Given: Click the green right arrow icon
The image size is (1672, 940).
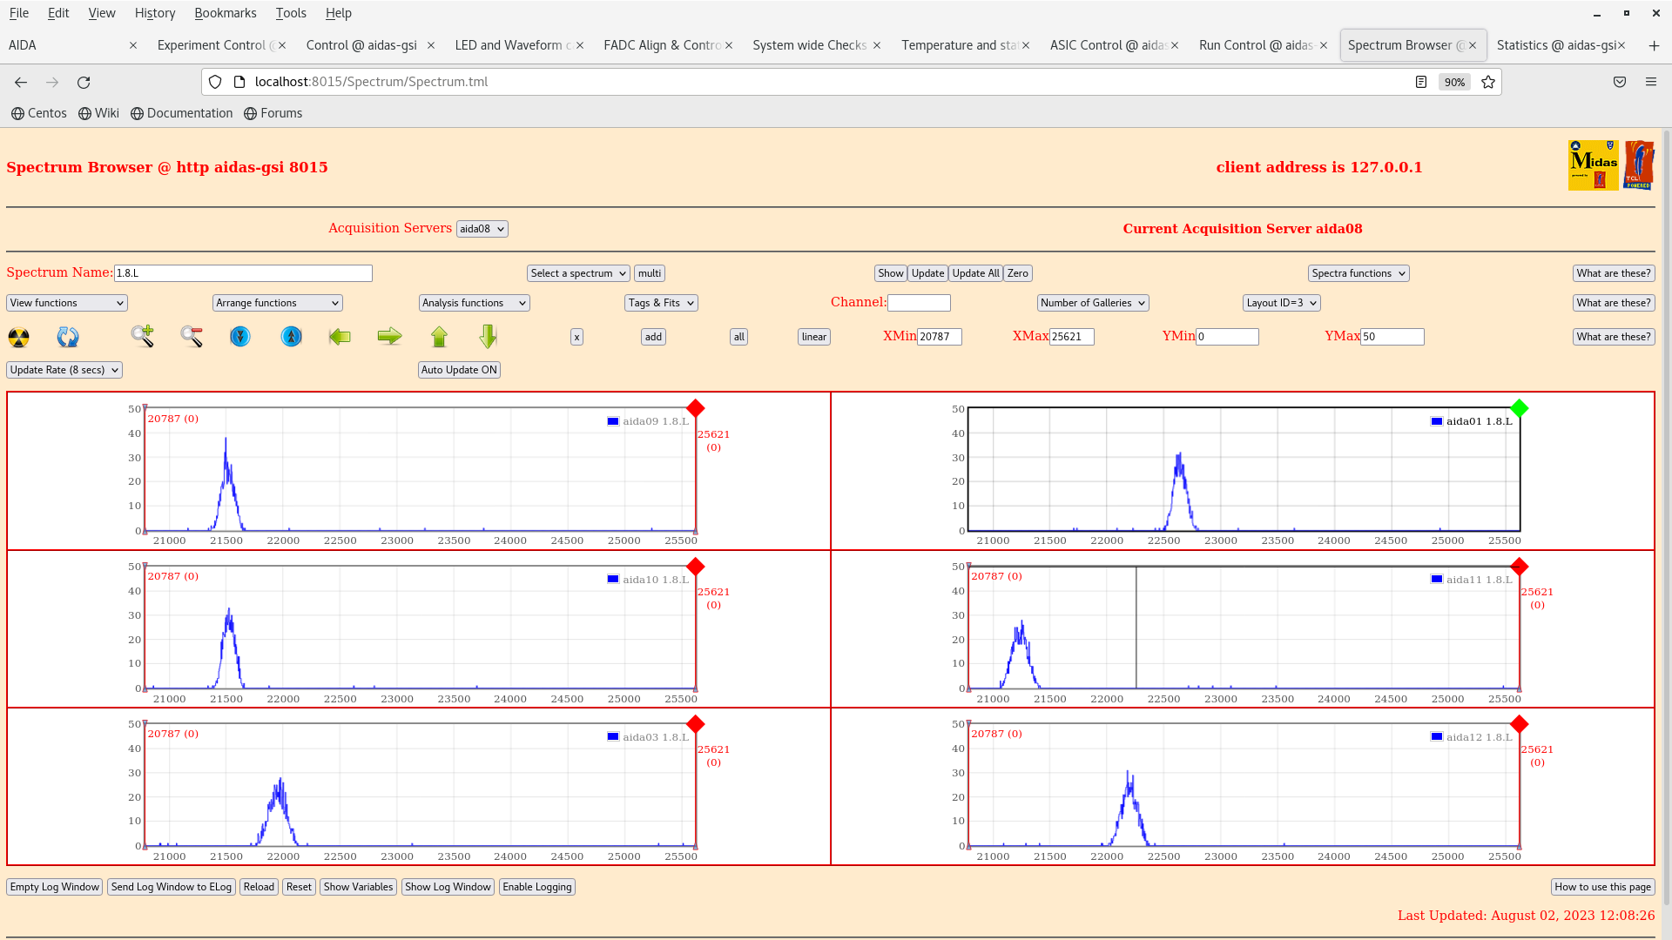Looking at the screenshot, I should pos(389,336).
